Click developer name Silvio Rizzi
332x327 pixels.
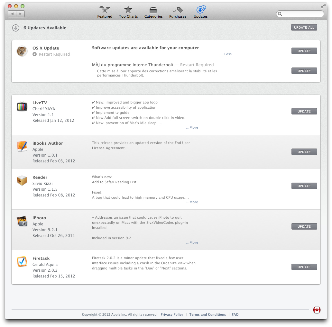pyautogui.click(x=42, y=184)
